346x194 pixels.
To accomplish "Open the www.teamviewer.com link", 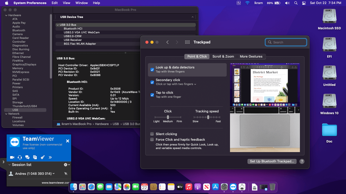I will click(55, 183).
